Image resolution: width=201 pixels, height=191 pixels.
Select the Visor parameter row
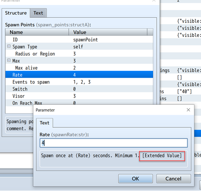point(79,96)
